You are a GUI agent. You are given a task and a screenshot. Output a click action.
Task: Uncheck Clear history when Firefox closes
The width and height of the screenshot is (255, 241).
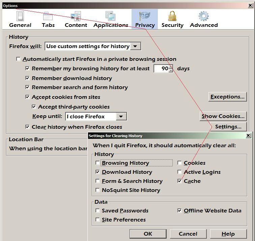pos(27,127)
